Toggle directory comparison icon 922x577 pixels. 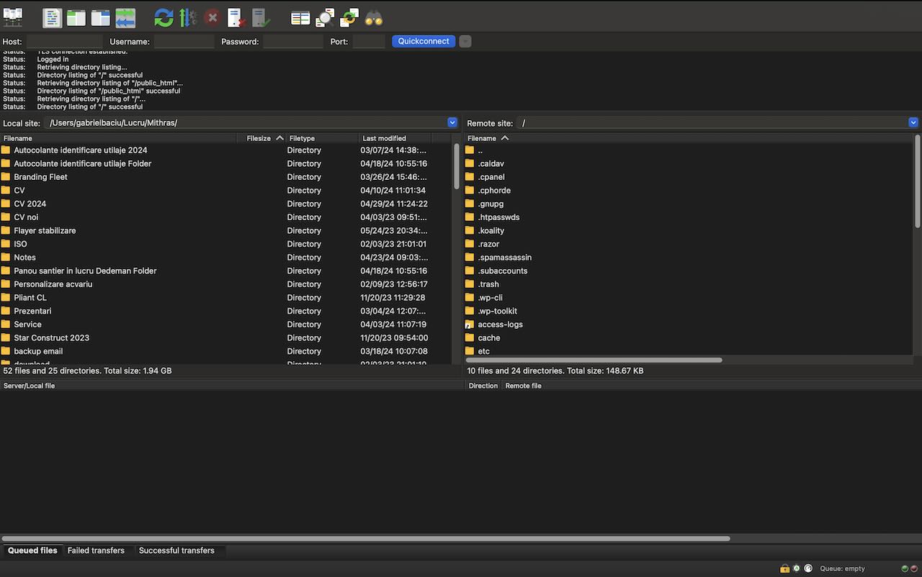(325, 17)
